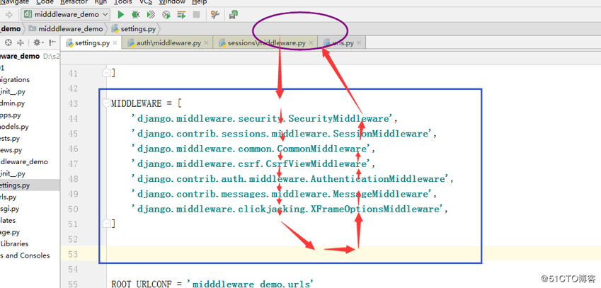Start debugging with the bug icon

(136, 15)
